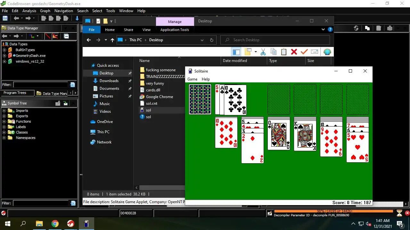This screenshot has width=410, height=230.
Task: Open the new folder options dropdown arrow in Explorer toolbar
Action: 256,52
